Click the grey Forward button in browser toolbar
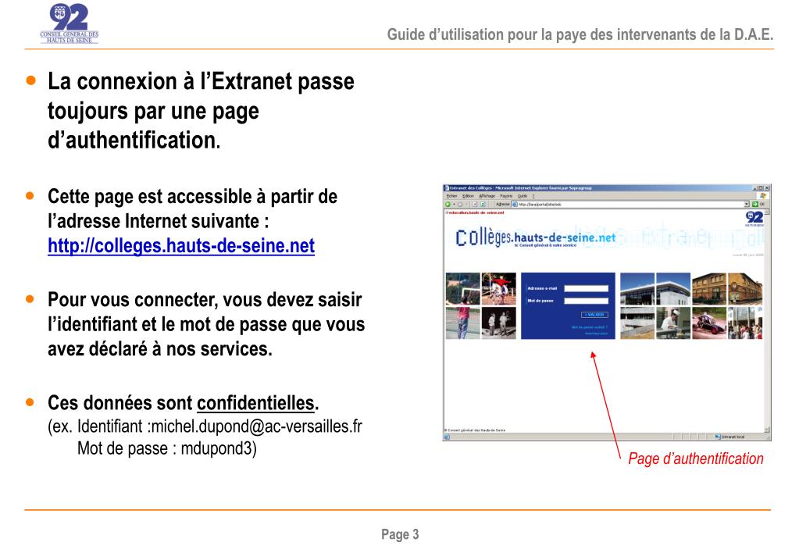The height and width of the screenshot is (553, 799). 460,205
